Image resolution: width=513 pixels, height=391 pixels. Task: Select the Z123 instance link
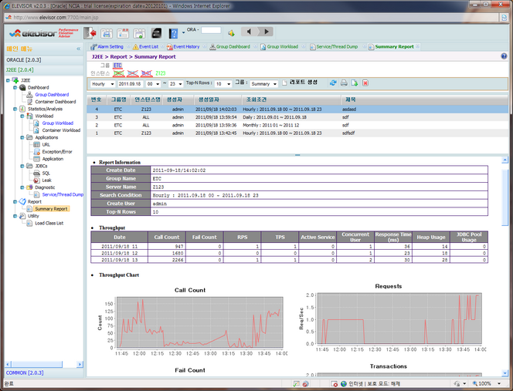(161, 73)
